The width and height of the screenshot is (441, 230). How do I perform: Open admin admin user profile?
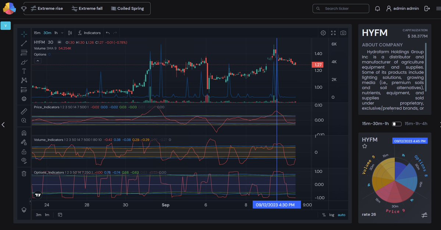pos(402,8)
